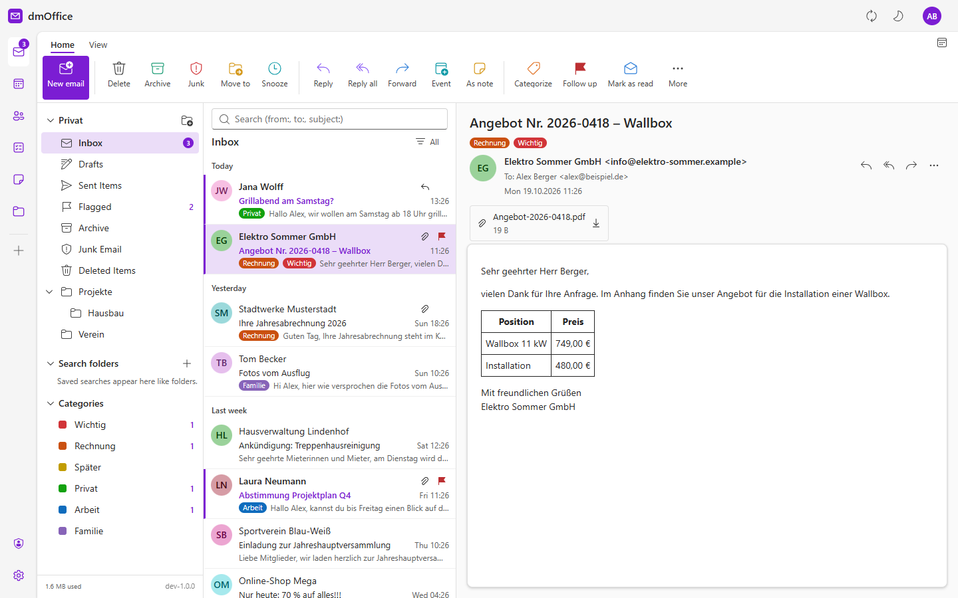Screen dimensions: 958x598
Task: Select the red Wichtig category swatch
Action: click(x=63, y=425)
